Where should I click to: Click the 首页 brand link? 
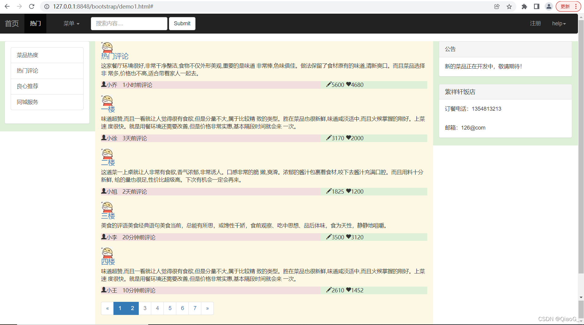[12, 23]
